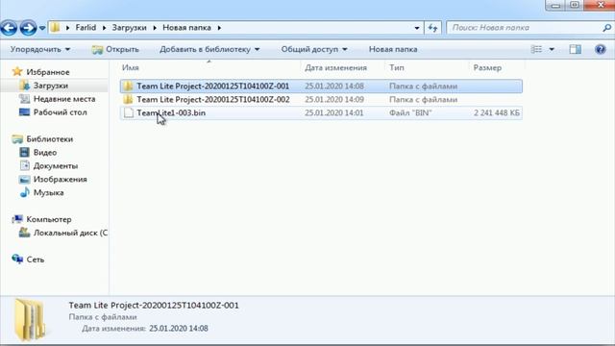This screenshot has width=615, height=346.
Task: Click the Изображения library icon
Action: click(24, 180)
